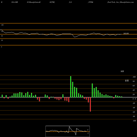The image size is (137, 137).
Task: Select the tallest green histogram bar
Action: (x=71, y=87)
